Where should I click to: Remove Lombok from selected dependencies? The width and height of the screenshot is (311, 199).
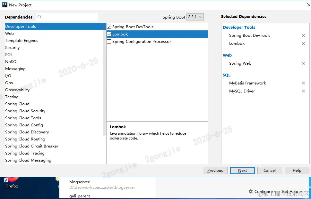pyautogui.click(x=303, y=43)
